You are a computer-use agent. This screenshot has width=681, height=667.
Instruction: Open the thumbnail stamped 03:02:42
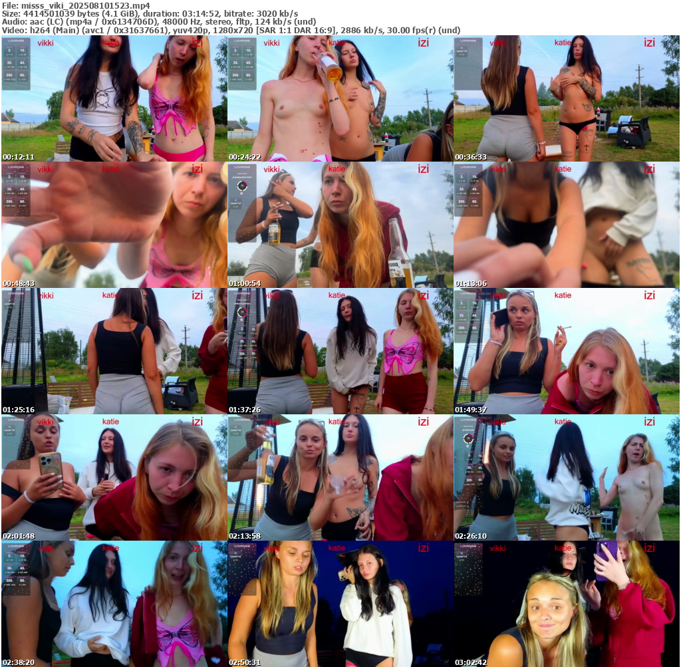tap(567, 604)
